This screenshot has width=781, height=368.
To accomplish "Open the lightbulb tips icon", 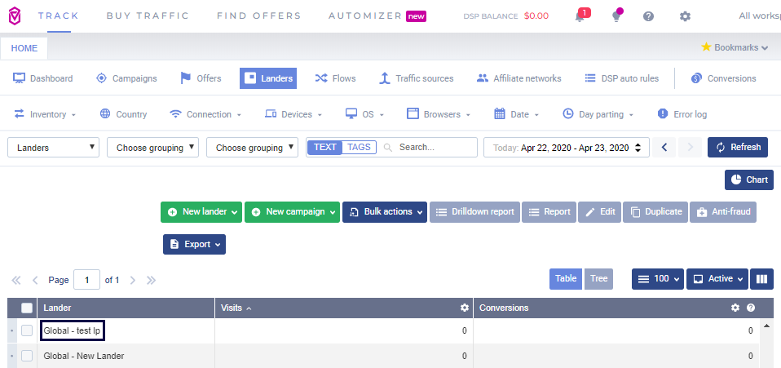I will 617,16.
